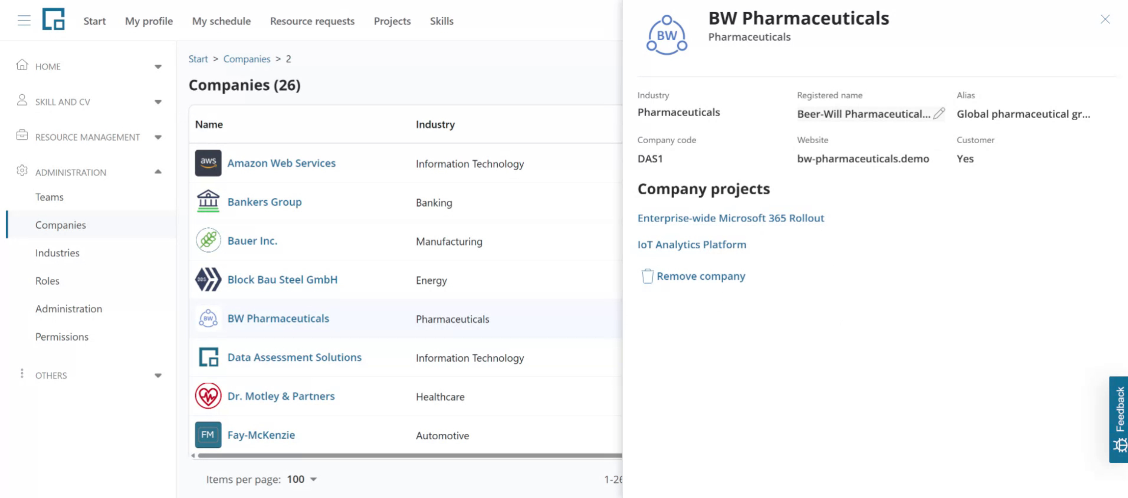
Task: Open the IoT Analytics Platform project
Action: [692, 244]
